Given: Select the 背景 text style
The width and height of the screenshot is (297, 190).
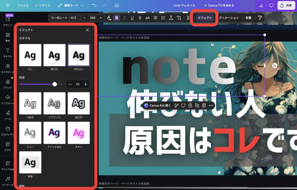Looking at the screenshot, I should pyautogui.click(x=30, y=162).
